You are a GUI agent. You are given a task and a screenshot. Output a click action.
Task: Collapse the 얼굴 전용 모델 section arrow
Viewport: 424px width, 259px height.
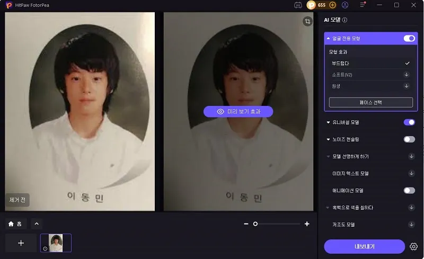[x=328, y=38]
